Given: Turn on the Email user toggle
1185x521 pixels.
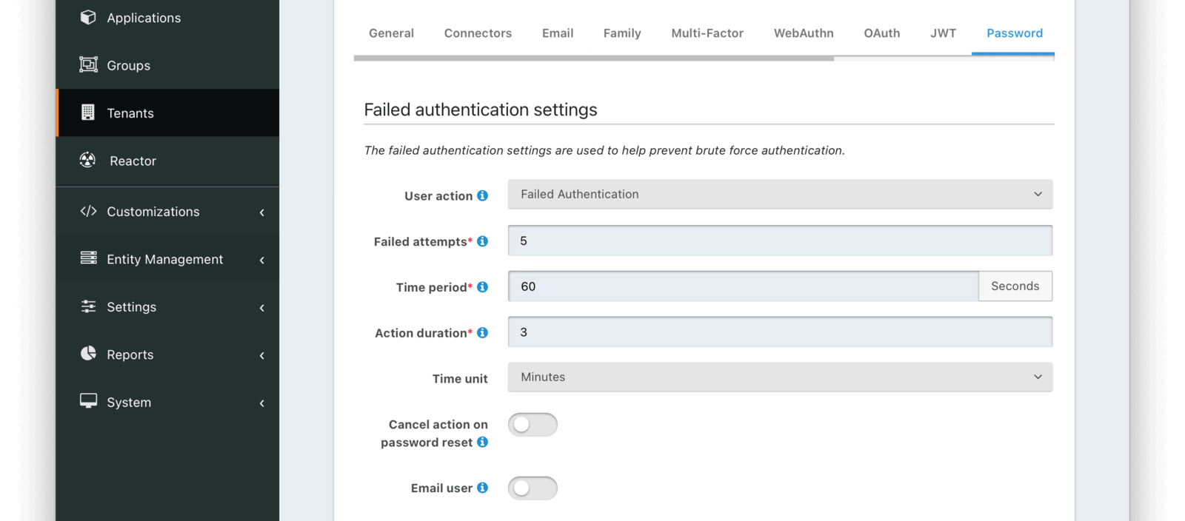Looking at the screenshot, I should coord(533,488).
